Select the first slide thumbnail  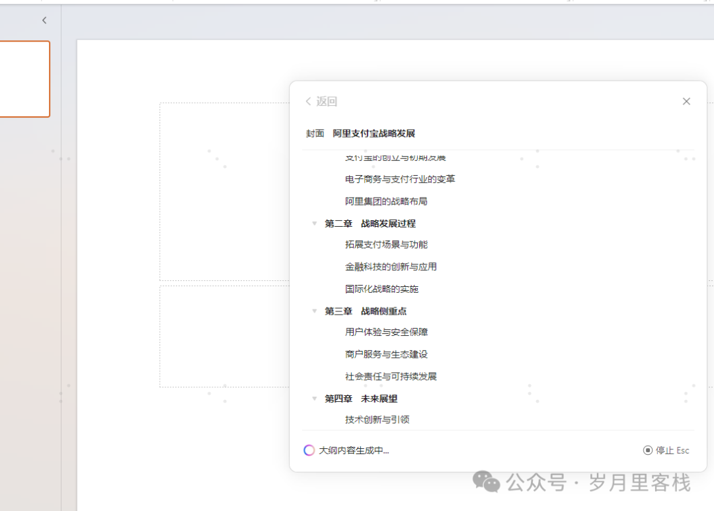[x=24, y=79]
